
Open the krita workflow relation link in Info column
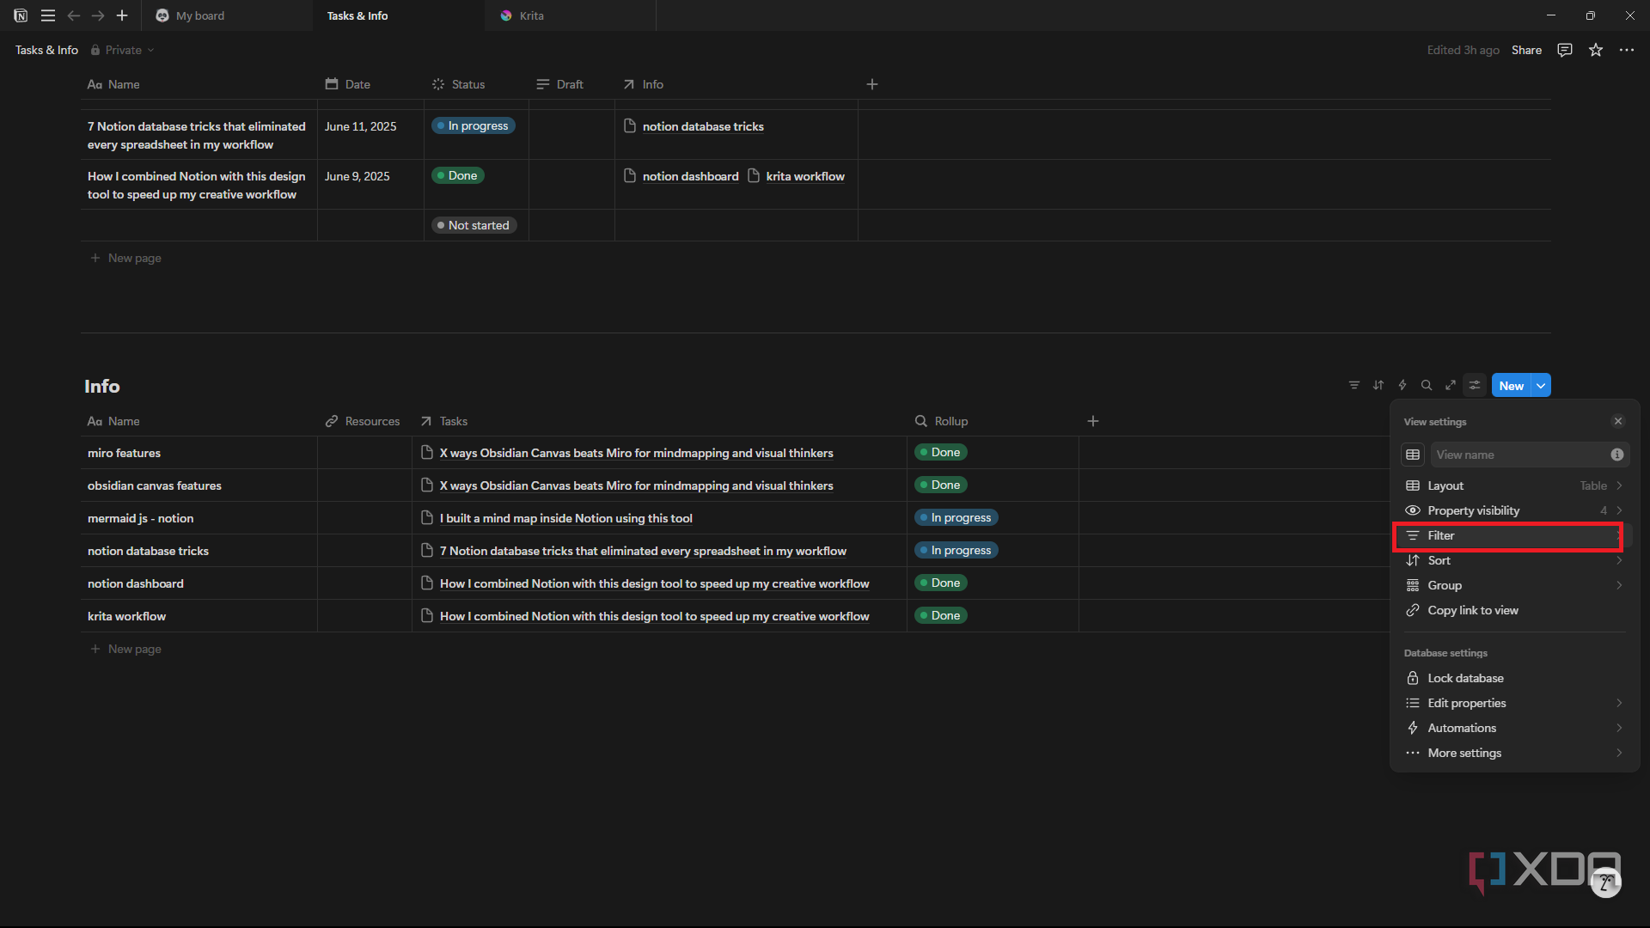tap(805, 176)
